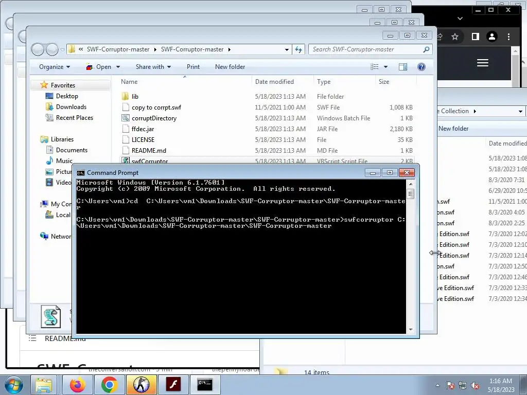
Task: Open Windows Start menu orb
Action: point(13,385)
